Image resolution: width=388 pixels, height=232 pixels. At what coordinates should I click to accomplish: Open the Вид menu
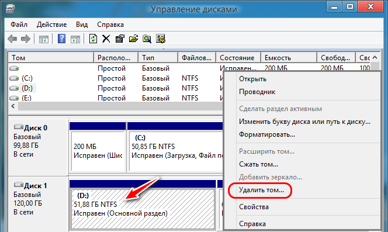[82, 25]
